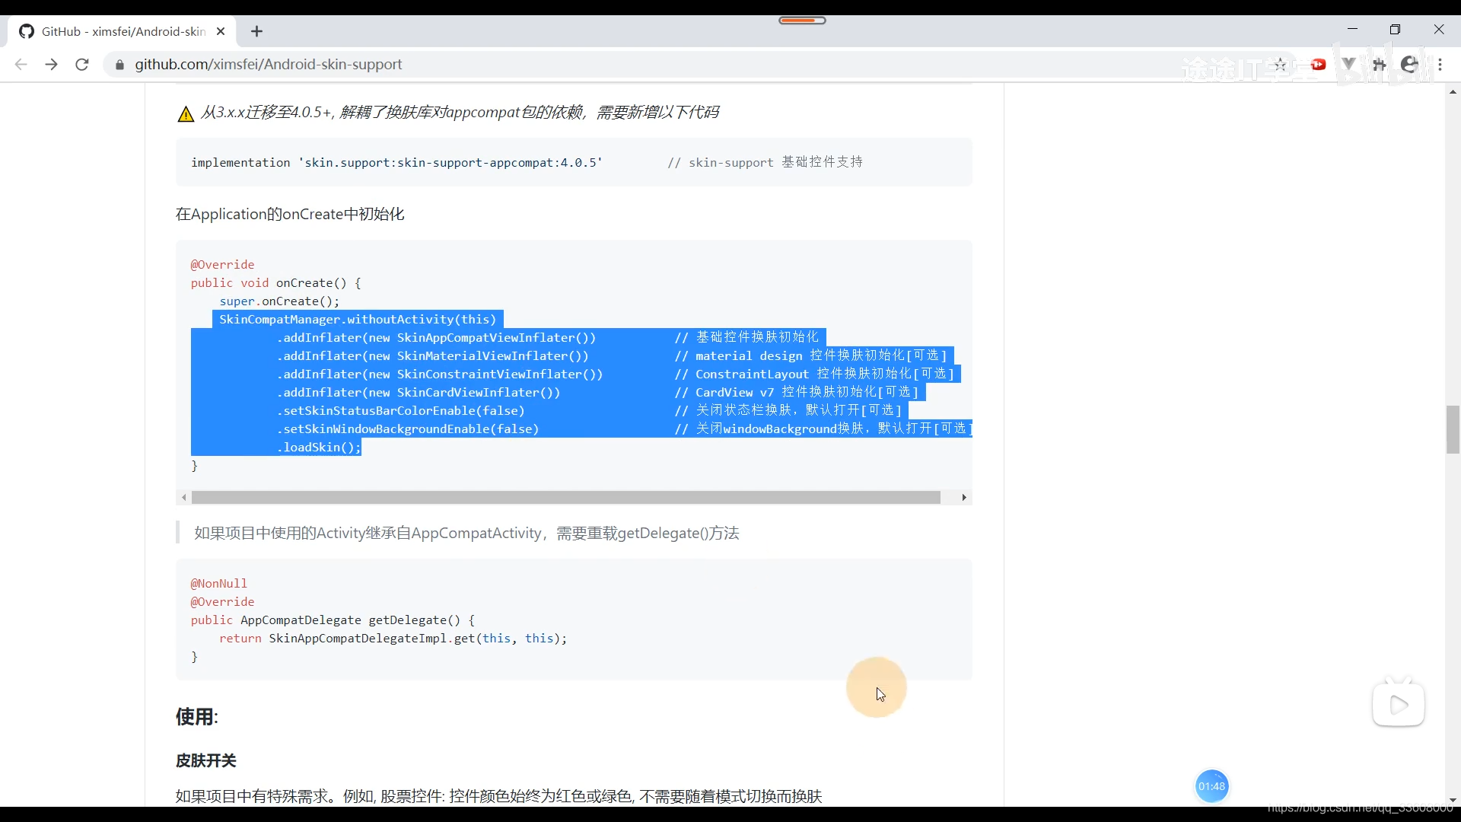Click the code block horizontal scrollbar thumb
The width and height of the screenshot is (1461, 822).
pyautogui.click(x=566, y=497)
